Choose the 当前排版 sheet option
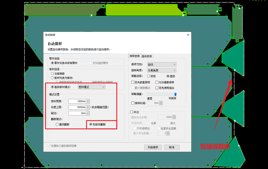Viewport: 268px width, 169px height. (52, 73)
